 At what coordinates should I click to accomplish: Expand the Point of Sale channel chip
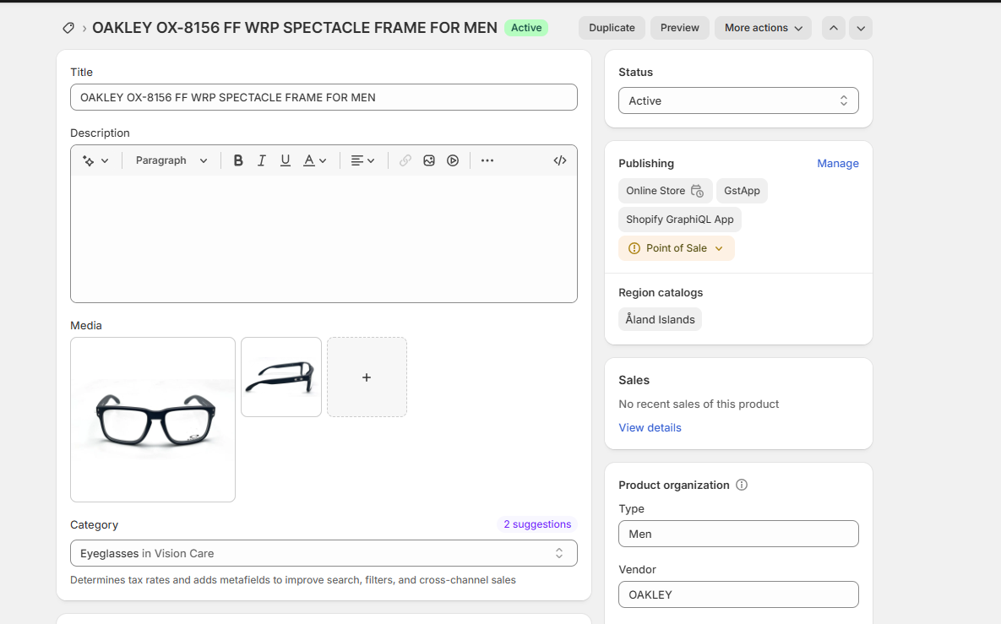pyautogui.click(x=677, y=248)
